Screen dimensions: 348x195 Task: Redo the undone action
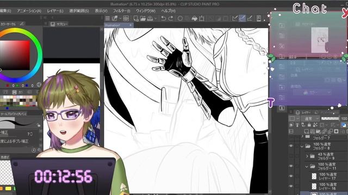click(x=171, y=18)
